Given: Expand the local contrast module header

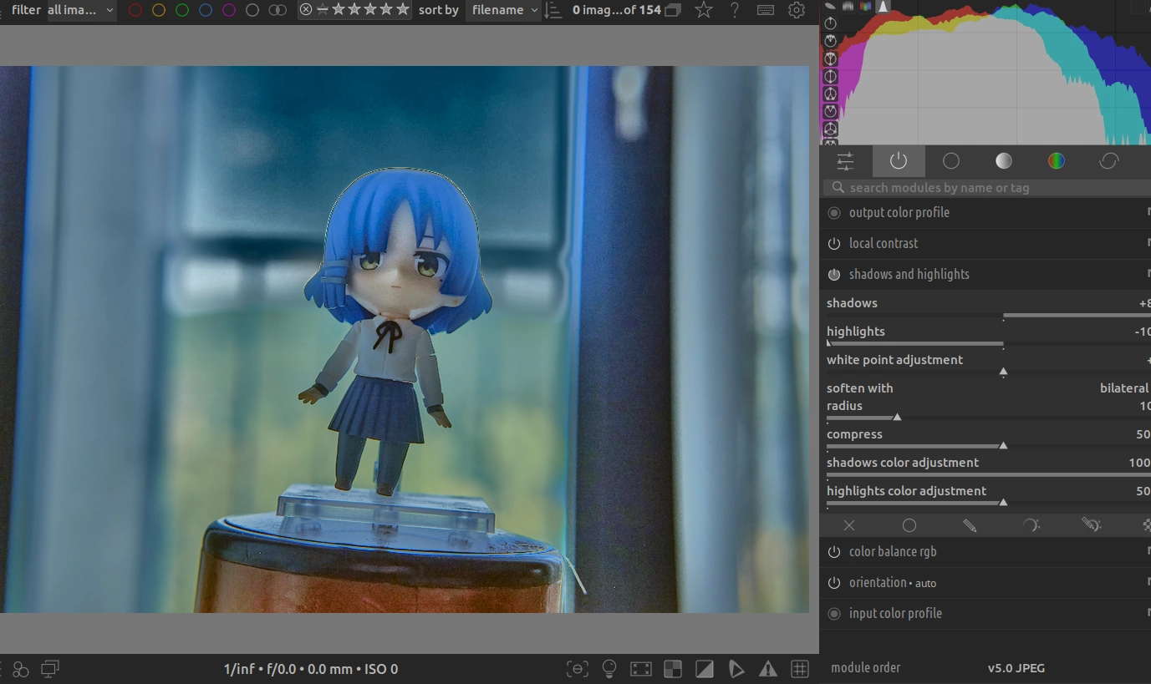Looking at the screenshot, I should [x=884, y=243].
